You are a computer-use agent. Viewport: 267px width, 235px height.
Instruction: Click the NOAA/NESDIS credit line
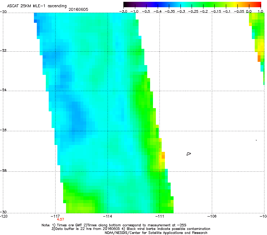156,233
